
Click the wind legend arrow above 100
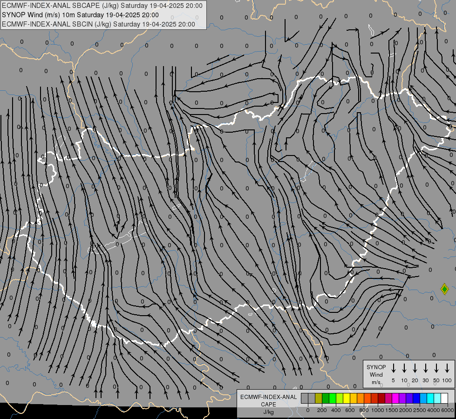(x=447, y=368)
